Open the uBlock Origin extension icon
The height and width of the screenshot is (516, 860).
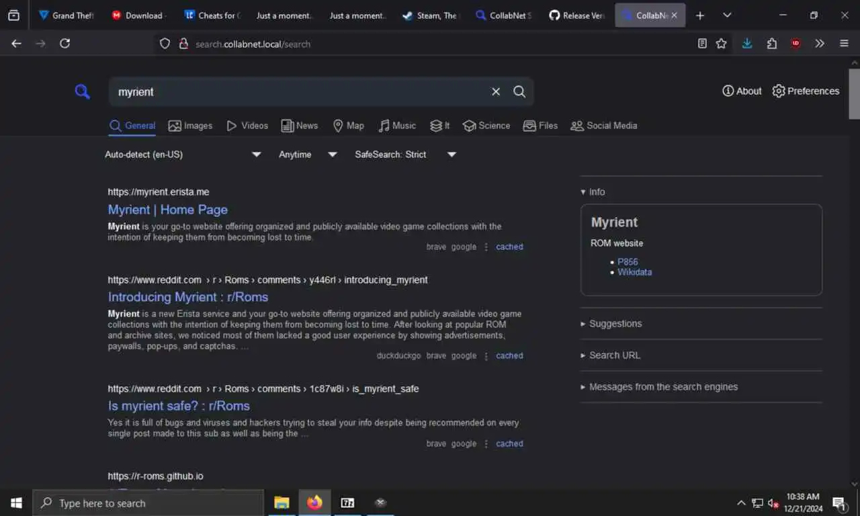pos(795,44)
